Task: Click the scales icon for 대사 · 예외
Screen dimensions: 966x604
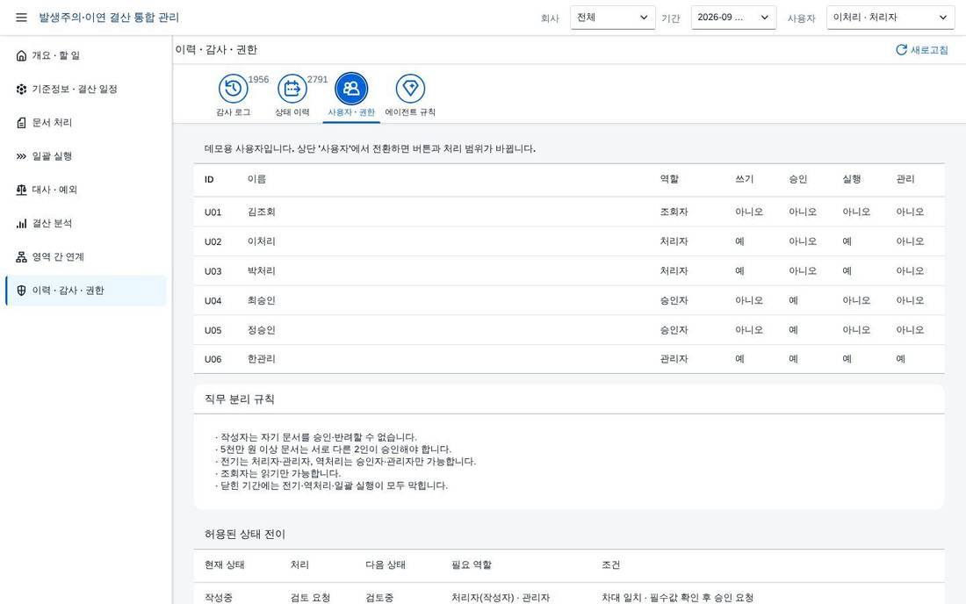Action: (21, 190)
